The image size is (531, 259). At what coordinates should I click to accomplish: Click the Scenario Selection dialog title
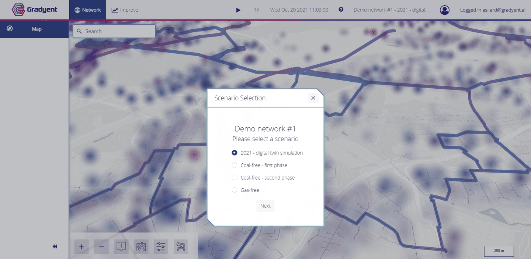coord(240,98)
